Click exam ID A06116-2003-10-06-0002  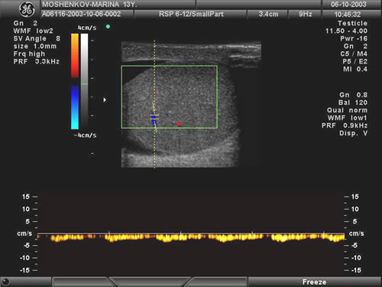coord(81,14)
